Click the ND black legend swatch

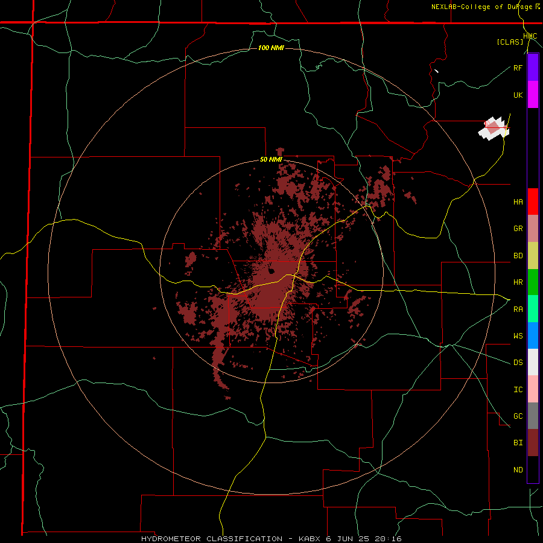[533, 469]
